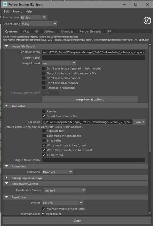Open the resolution Presets dropdown

63,203
